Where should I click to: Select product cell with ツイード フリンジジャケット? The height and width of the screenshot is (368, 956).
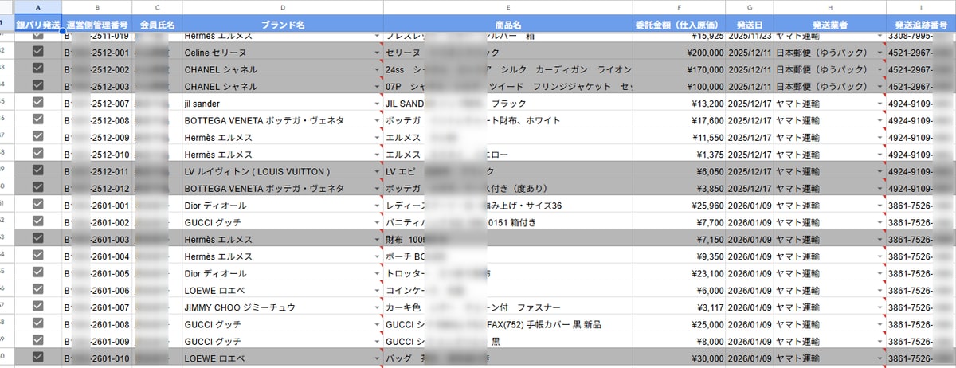507,86
